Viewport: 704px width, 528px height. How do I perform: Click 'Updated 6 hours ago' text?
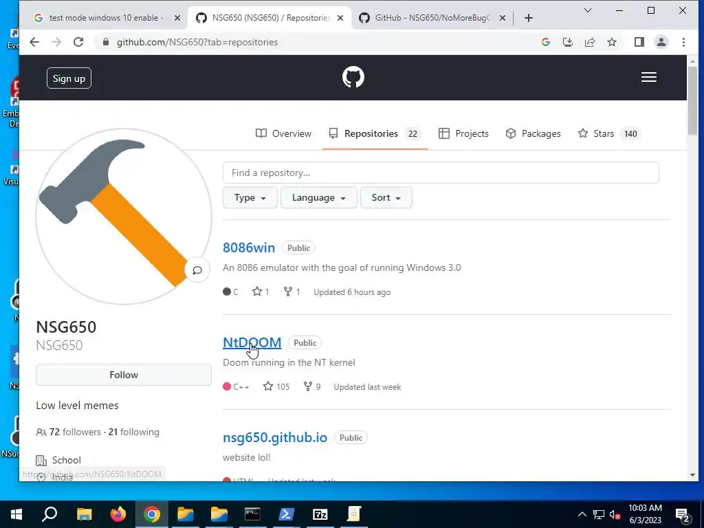pos(352,291)
